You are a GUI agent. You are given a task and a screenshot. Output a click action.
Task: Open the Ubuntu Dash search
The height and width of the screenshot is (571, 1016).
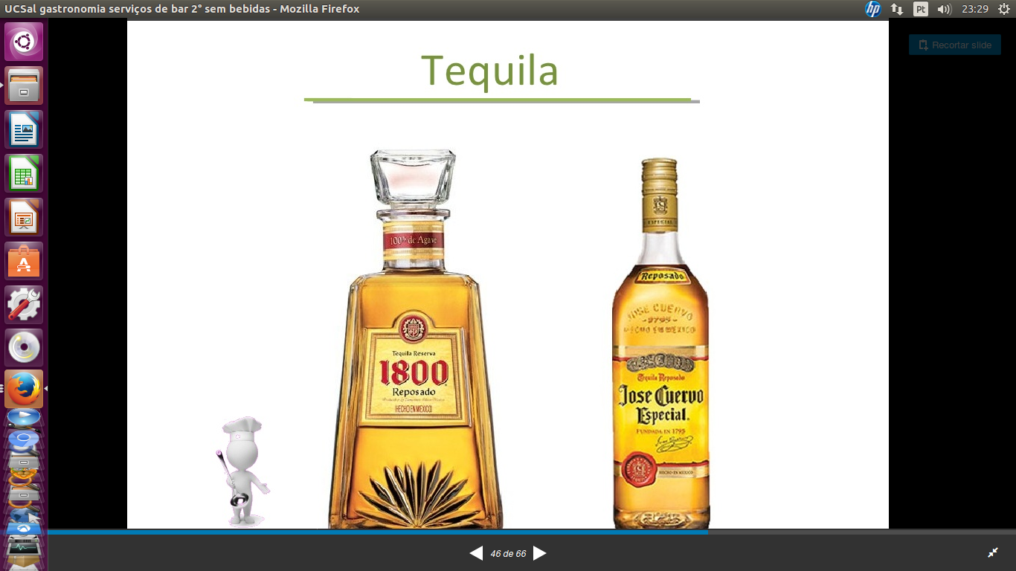(24, 42)
